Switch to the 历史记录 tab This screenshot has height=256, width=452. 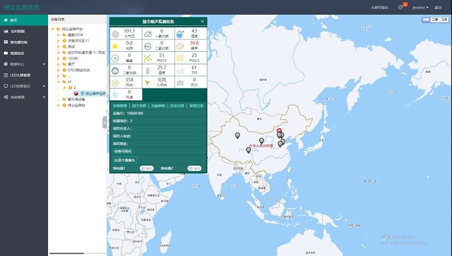click(176, 105)
